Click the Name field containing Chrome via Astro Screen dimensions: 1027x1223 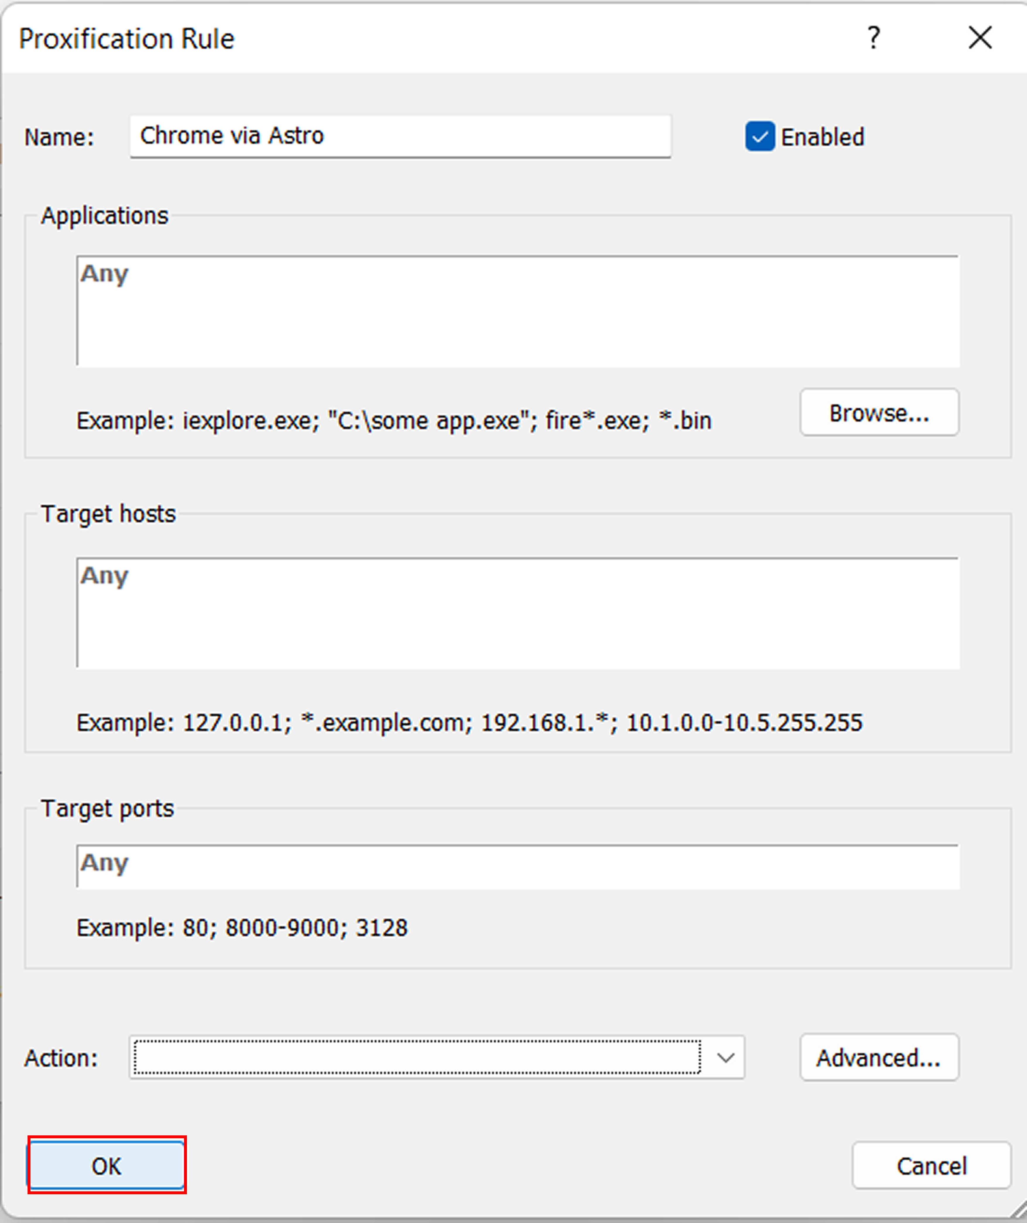[400, 136]
